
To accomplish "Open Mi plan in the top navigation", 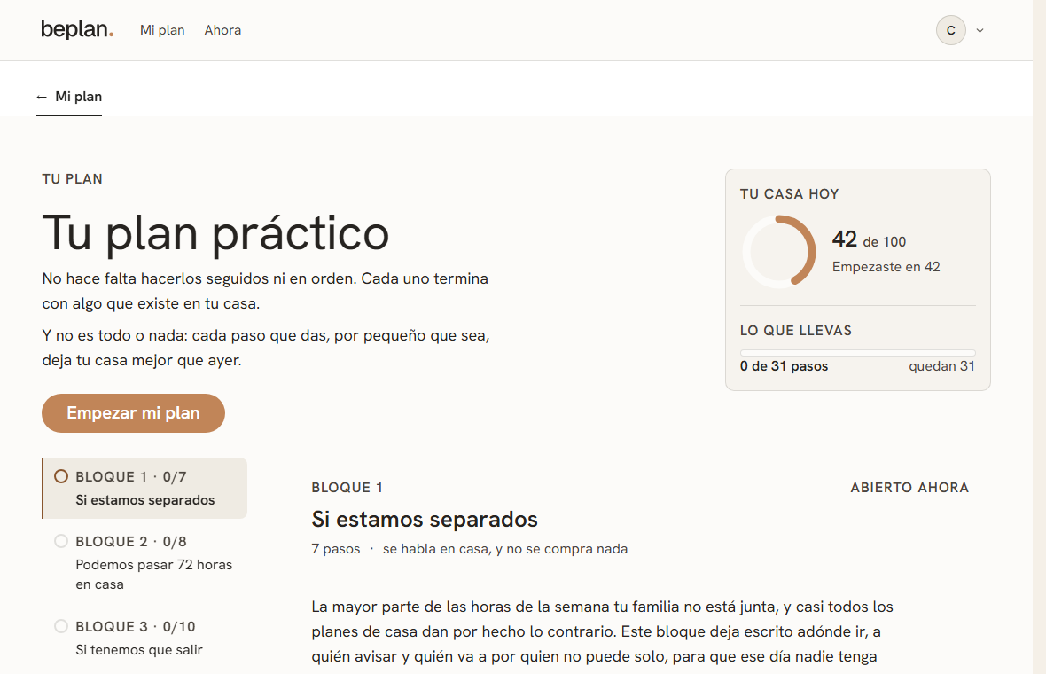I will click(162, 30).
